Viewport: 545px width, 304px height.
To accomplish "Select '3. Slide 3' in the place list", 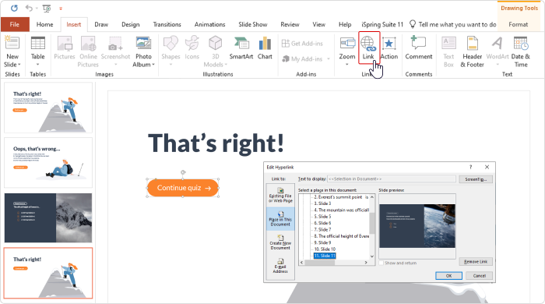I will (322, 203).
